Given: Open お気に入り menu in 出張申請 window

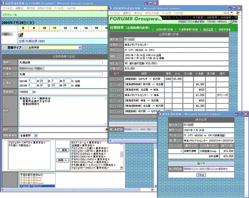Looking at the screenshot, I should pos(45,8).
